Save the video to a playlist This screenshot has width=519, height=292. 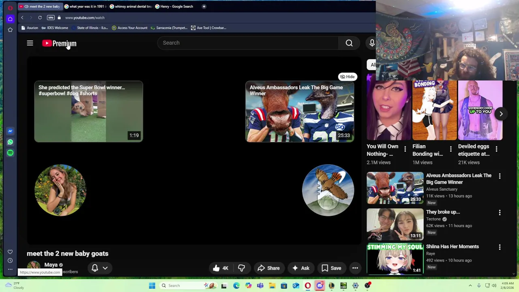click(331, 268)
